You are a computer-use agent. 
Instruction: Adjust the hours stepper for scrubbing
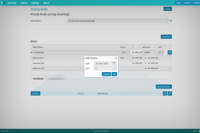coord(127,52)
